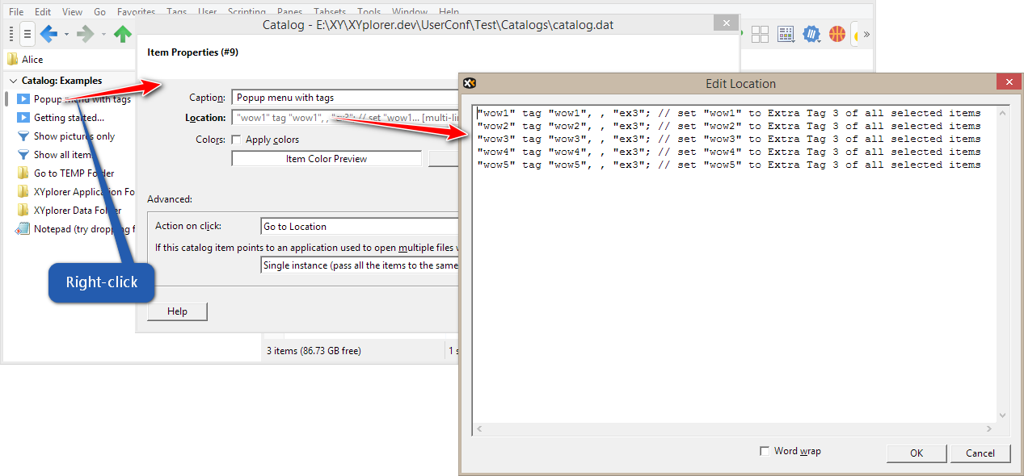Collapse the Catalog: Examples section
The height and width of the screenshot is (476, 1024).
pos(14,80)
